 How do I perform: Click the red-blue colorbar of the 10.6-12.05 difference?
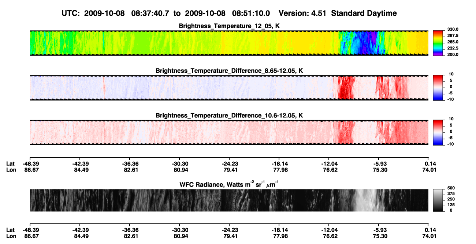pyautogui.click(x=438, y=132)
